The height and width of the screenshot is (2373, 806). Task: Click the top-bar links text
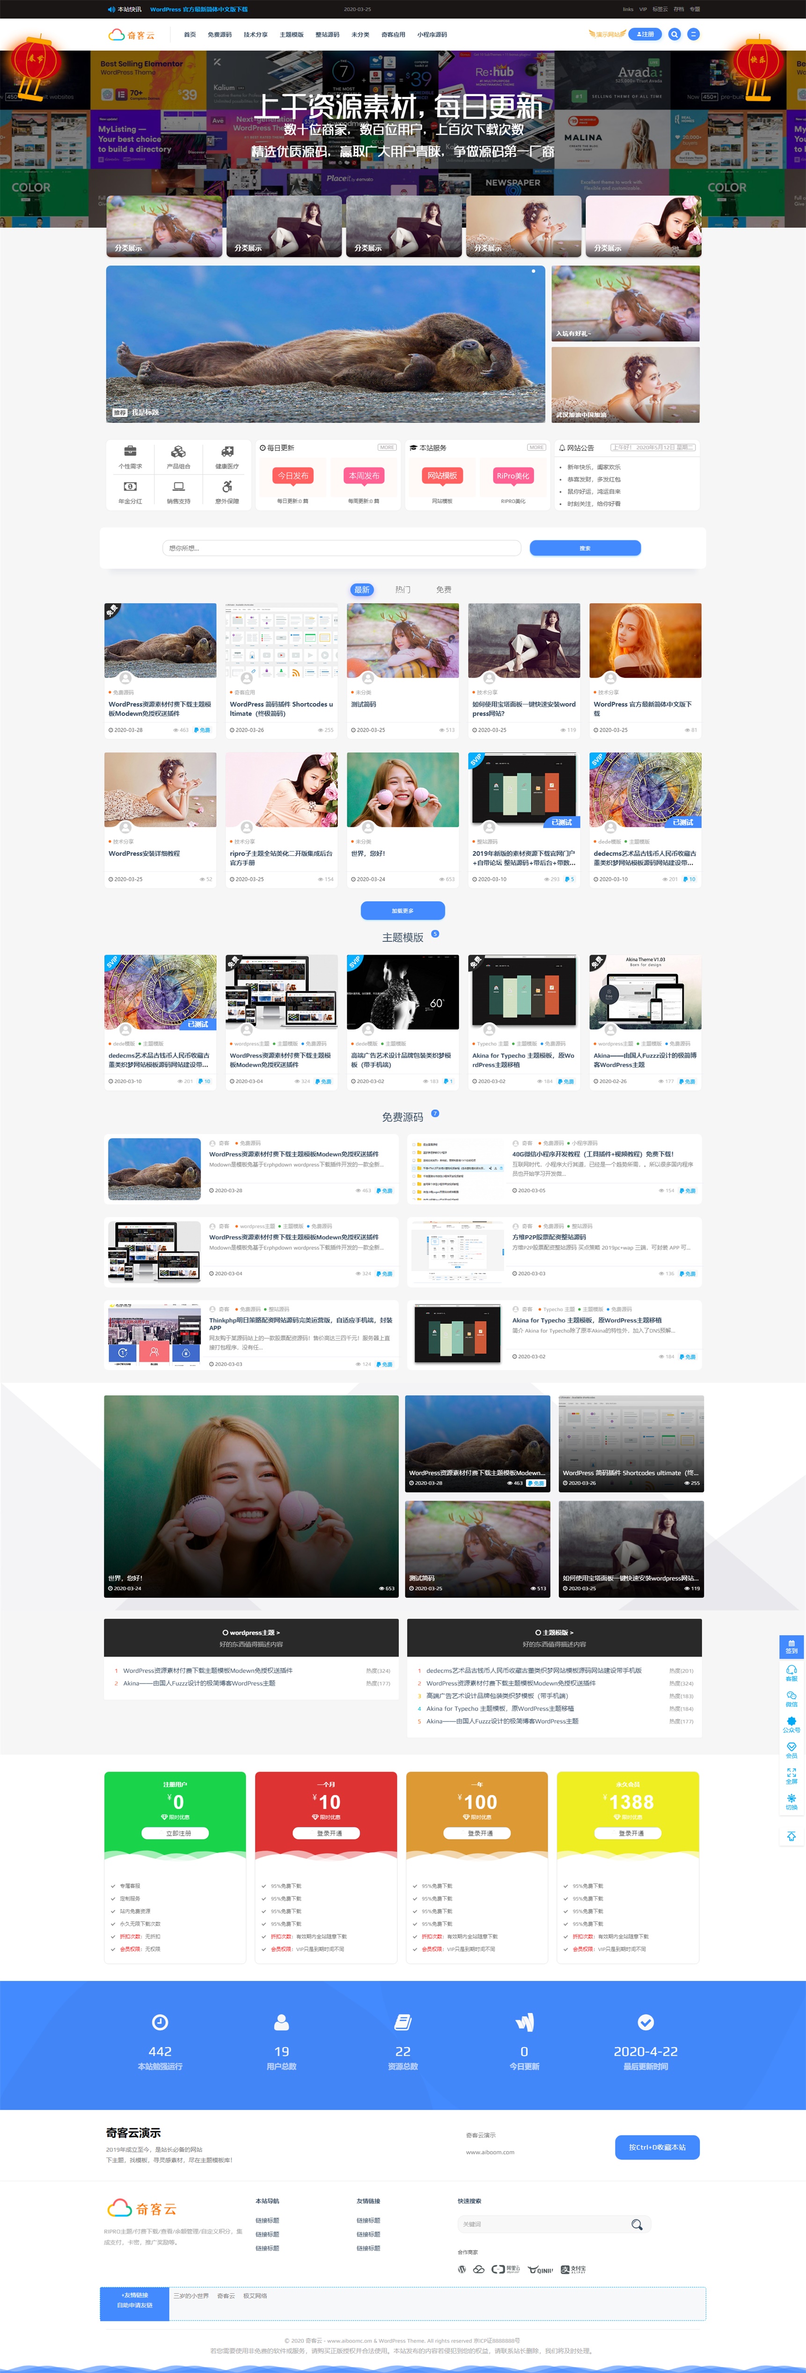[628, 9]
